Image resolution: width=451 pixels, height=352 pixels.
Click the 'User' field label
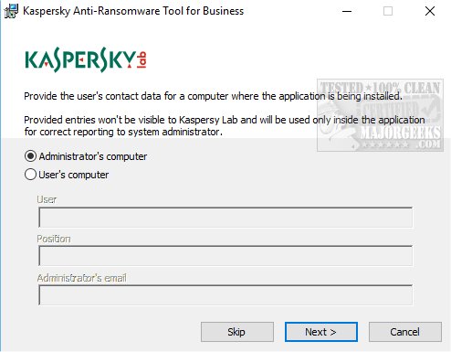click(47, 199)
